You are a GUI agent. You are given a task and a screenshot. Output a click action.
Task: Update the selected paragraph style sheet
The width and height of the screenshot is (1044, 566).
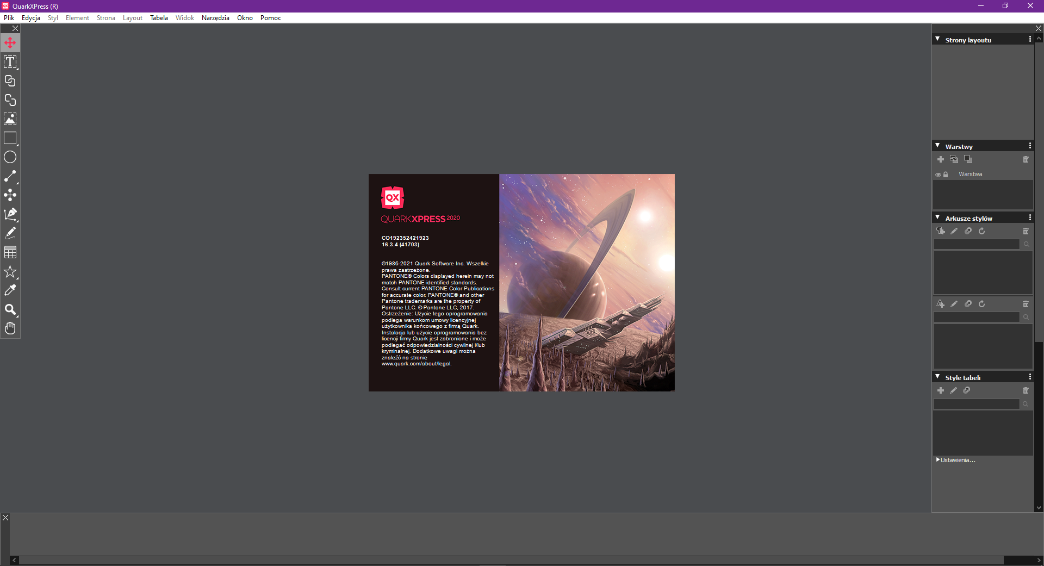pyautogui.click(x=982, y=231)
